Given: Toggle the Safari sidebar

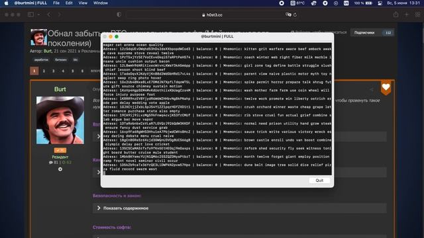Looking at the screenshot, I should pos(31,15).
